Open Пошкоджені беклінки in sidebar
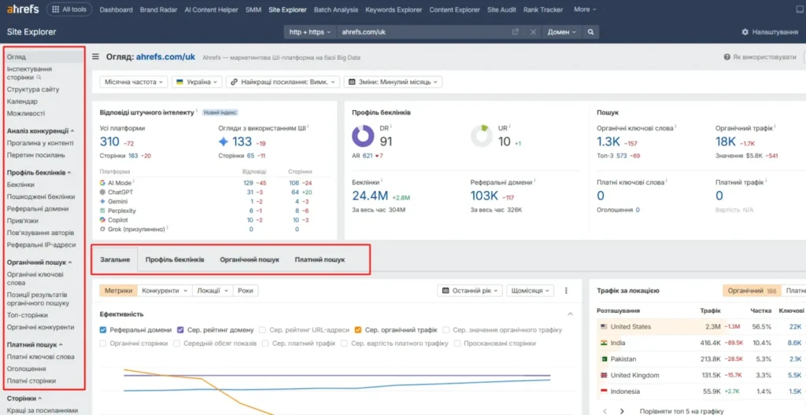Viewport: 806px width, 415px height. tap(41, 196)
